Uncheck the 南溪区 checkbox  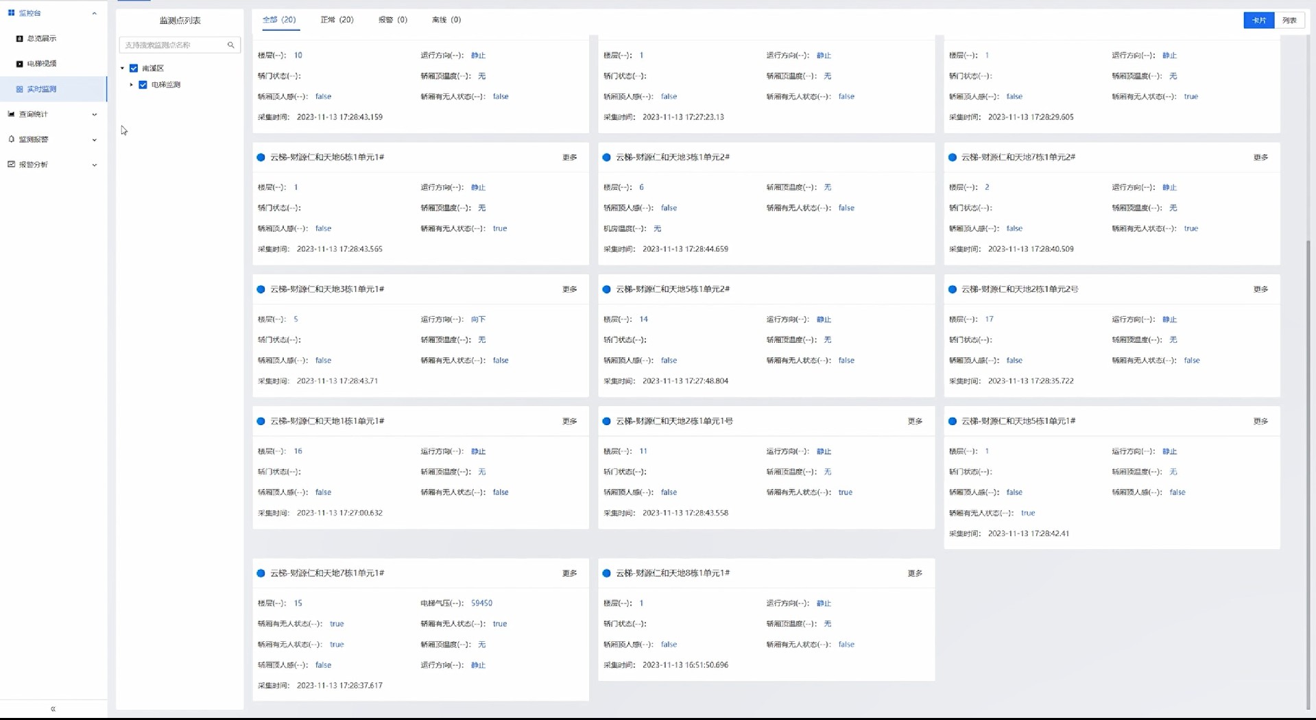point(134,69)
